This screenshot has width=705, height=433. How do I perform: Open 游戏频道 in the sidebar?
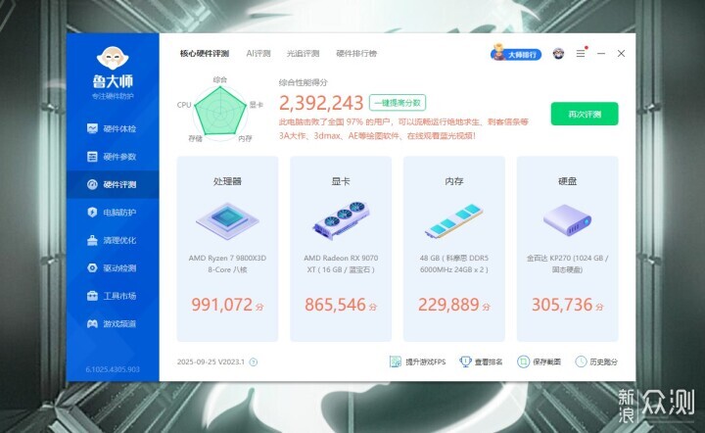112,323
